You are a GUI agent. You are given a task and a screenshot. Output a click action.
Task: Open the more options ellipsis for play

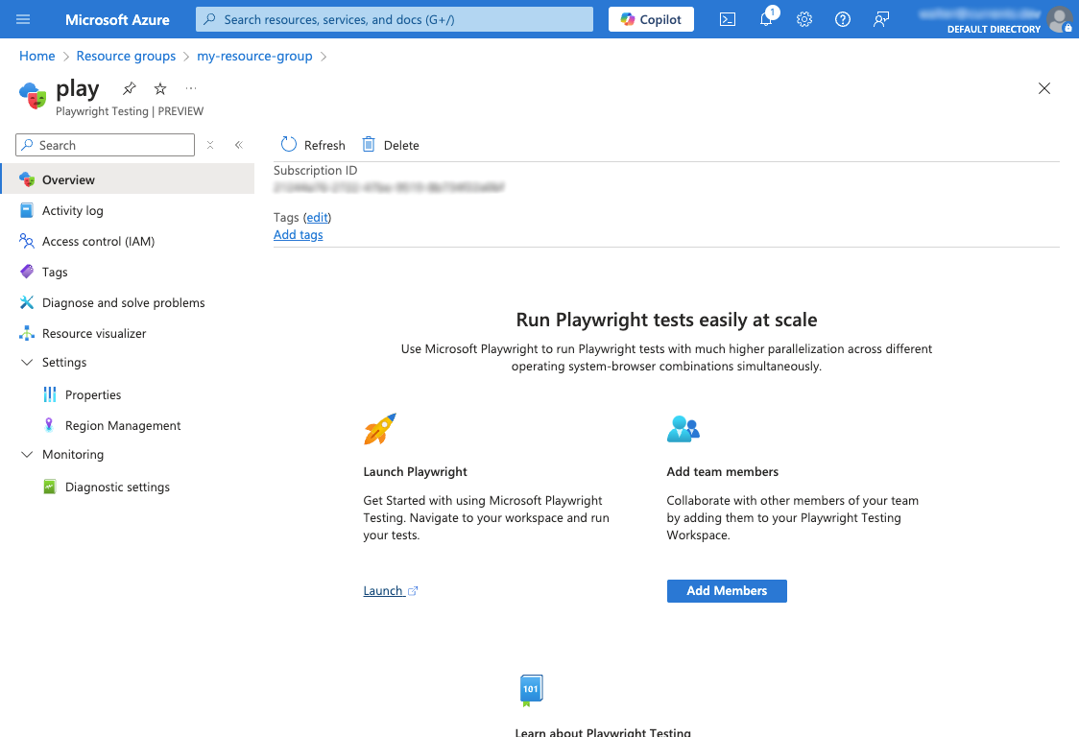click(191, 88)
